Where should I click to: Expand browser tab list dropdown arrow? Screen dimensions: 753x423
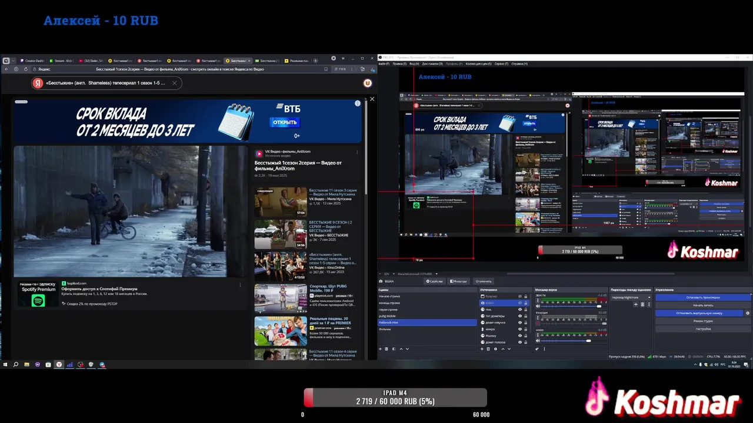coord(14,61)
